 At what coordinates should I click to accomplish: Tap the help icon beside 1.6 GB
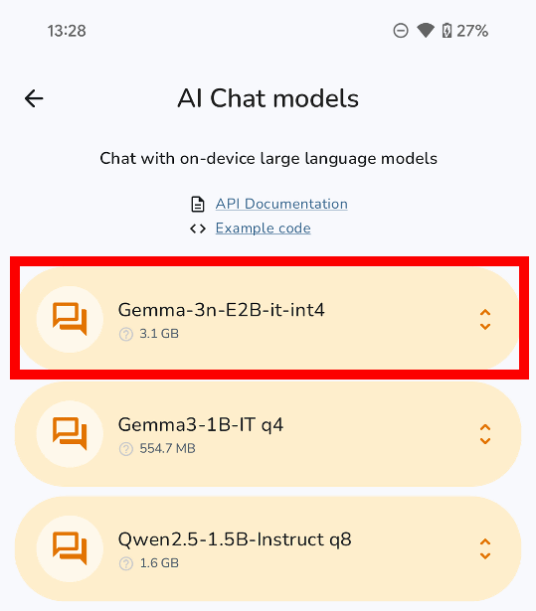[x=126, y=563]
